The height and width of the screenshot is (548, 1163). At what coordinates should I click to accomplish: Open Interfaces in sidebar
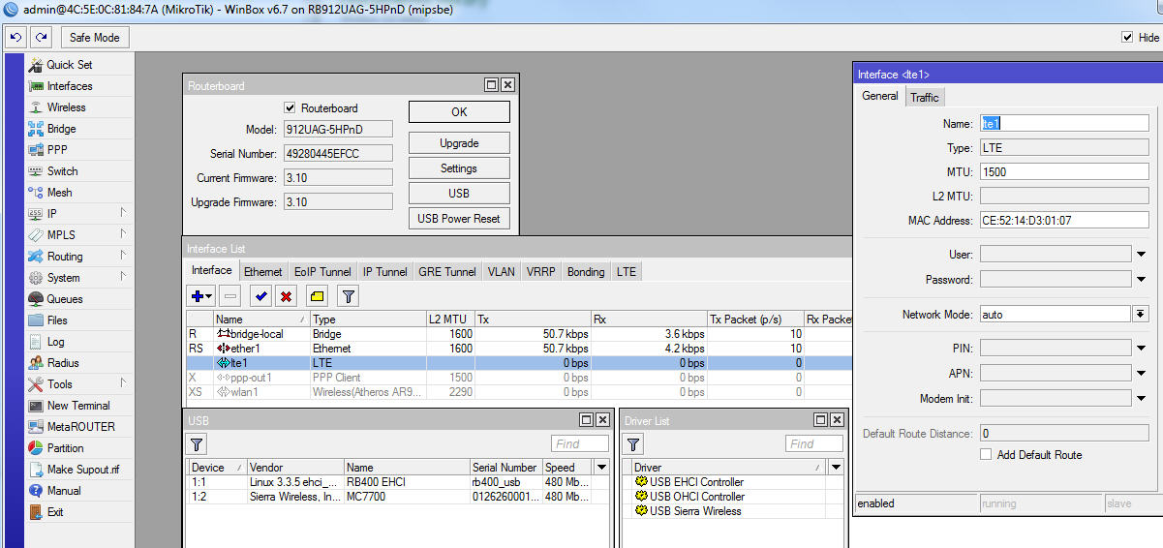70,86
